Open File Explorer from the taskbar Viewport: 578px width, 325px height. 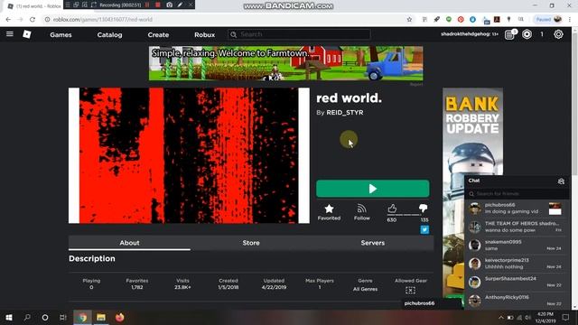point(101,317)
